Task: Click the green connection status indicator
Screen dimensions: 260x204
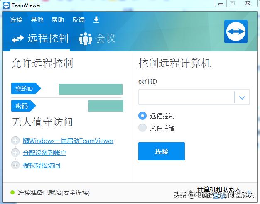Action: (x=12, y=192)
